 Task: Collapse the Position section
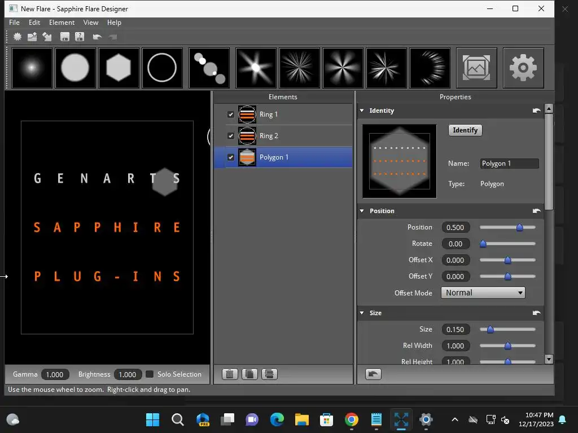pos(362,211)
